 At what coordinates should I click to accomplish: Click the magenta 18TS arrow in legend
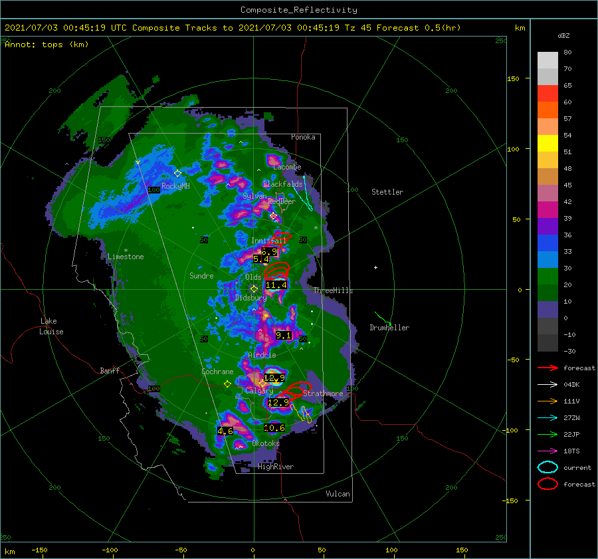pyautogui.click(x=548, y=451)
